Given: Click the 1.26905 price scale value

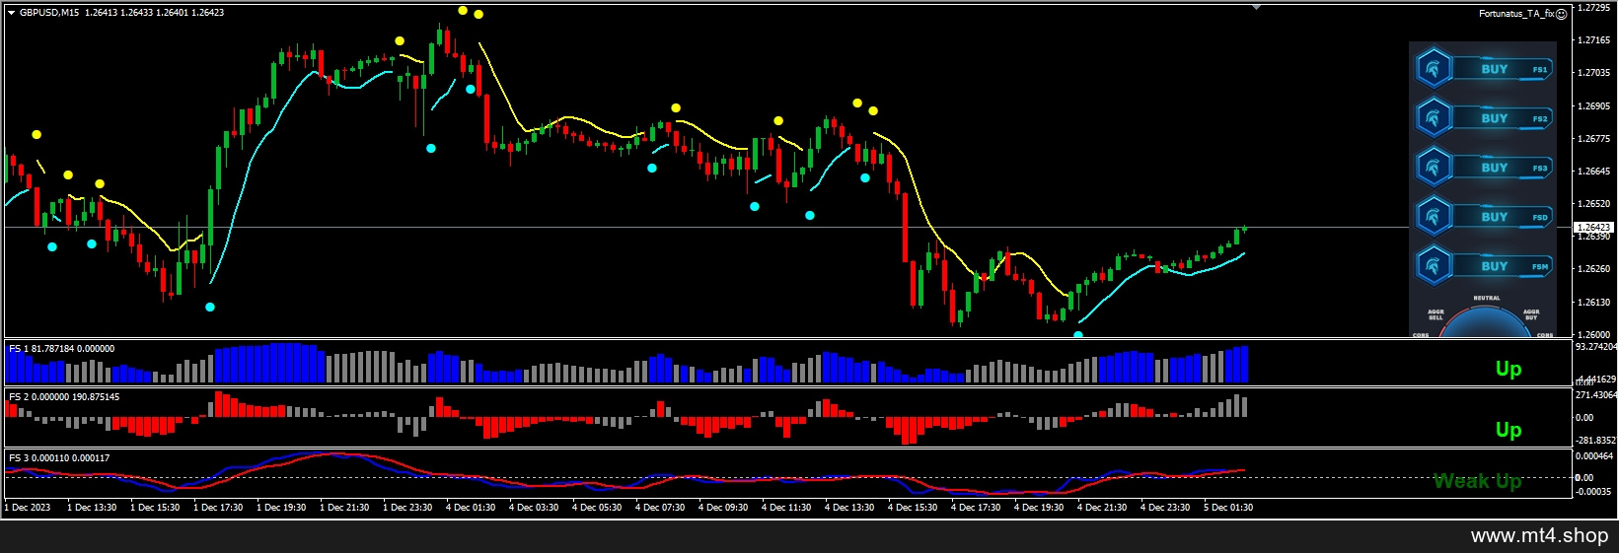Looking at the screenshot, I should [x=1594, y=106].
